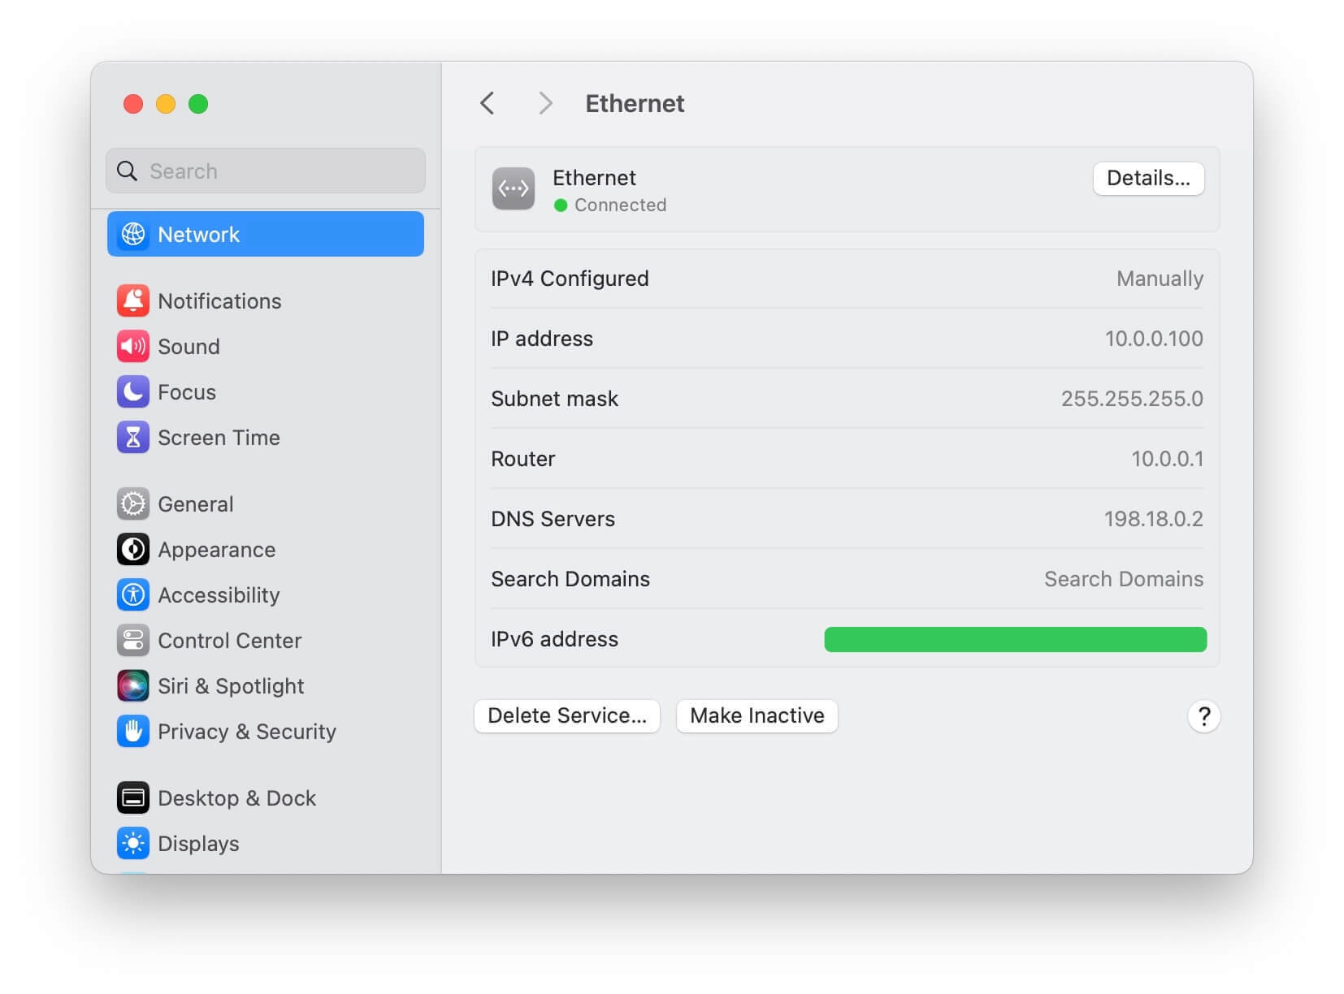Click the Subnet mask label
The height and width of the screenshot is (994, 1344).
point(554,399)
